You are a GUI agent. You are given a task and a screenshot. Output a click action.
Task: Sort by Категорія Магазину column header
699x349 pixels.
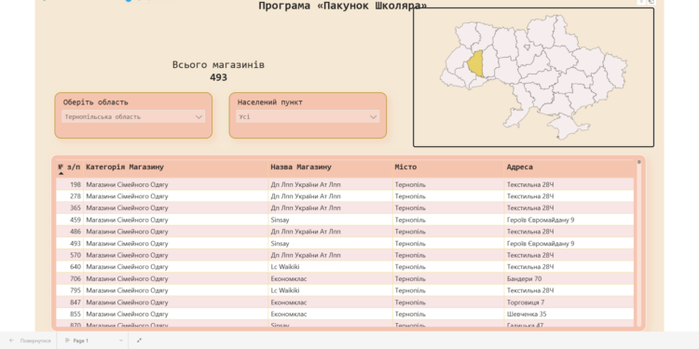125,167
